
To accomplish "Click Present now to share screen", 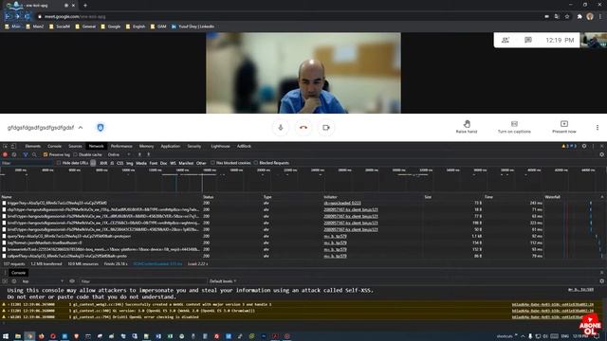I will coord(564,126).
